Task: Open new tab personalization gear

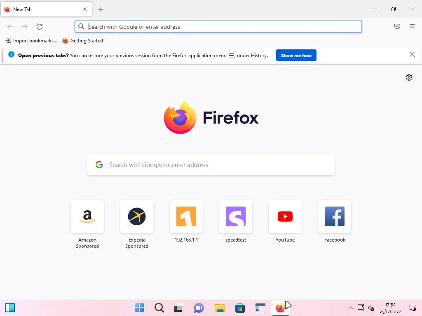Action: click(409, 77)
